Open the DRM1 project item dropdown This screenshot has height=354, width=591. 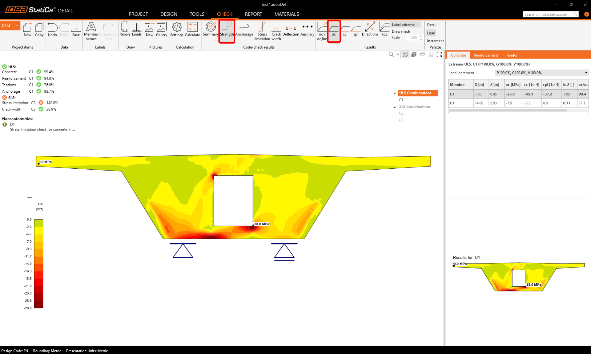pyautogui.click(x=17, y=26)
